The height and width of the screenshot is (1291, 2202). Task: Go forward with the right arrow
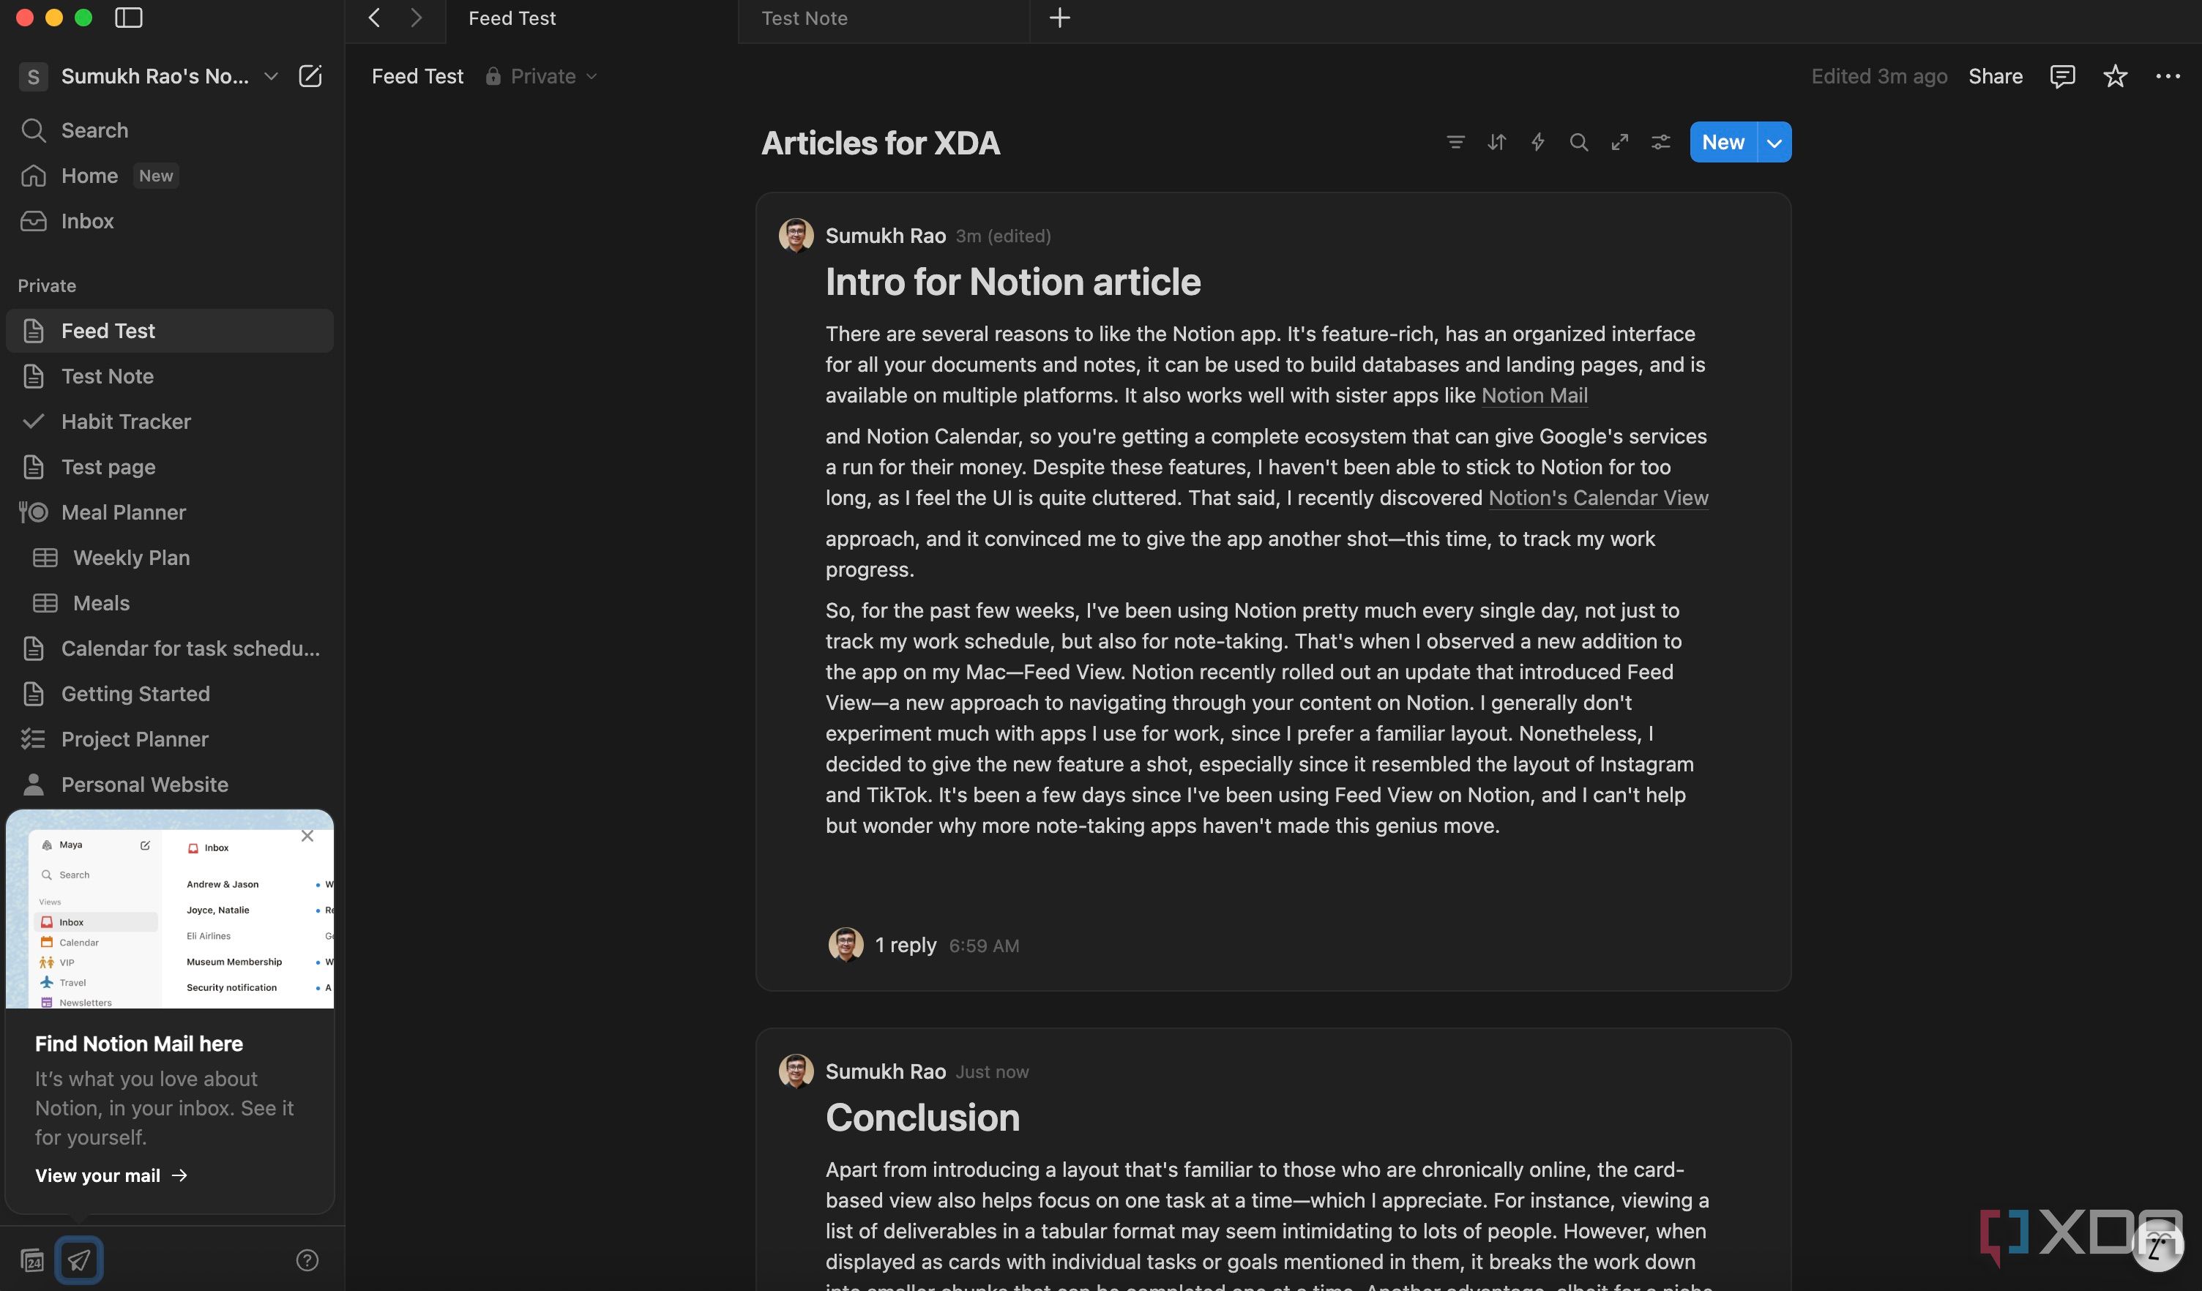coord(416,18)
